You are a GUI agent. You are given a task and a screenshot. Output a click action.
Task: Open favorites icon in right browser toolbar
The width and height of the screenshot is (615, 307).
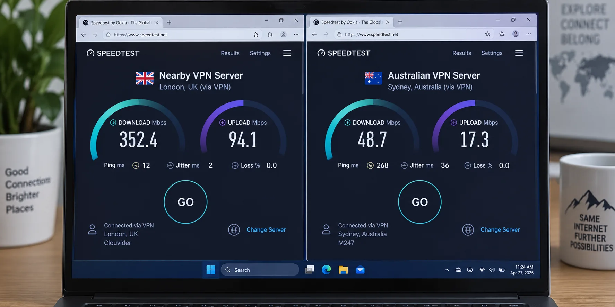(502, 34)
